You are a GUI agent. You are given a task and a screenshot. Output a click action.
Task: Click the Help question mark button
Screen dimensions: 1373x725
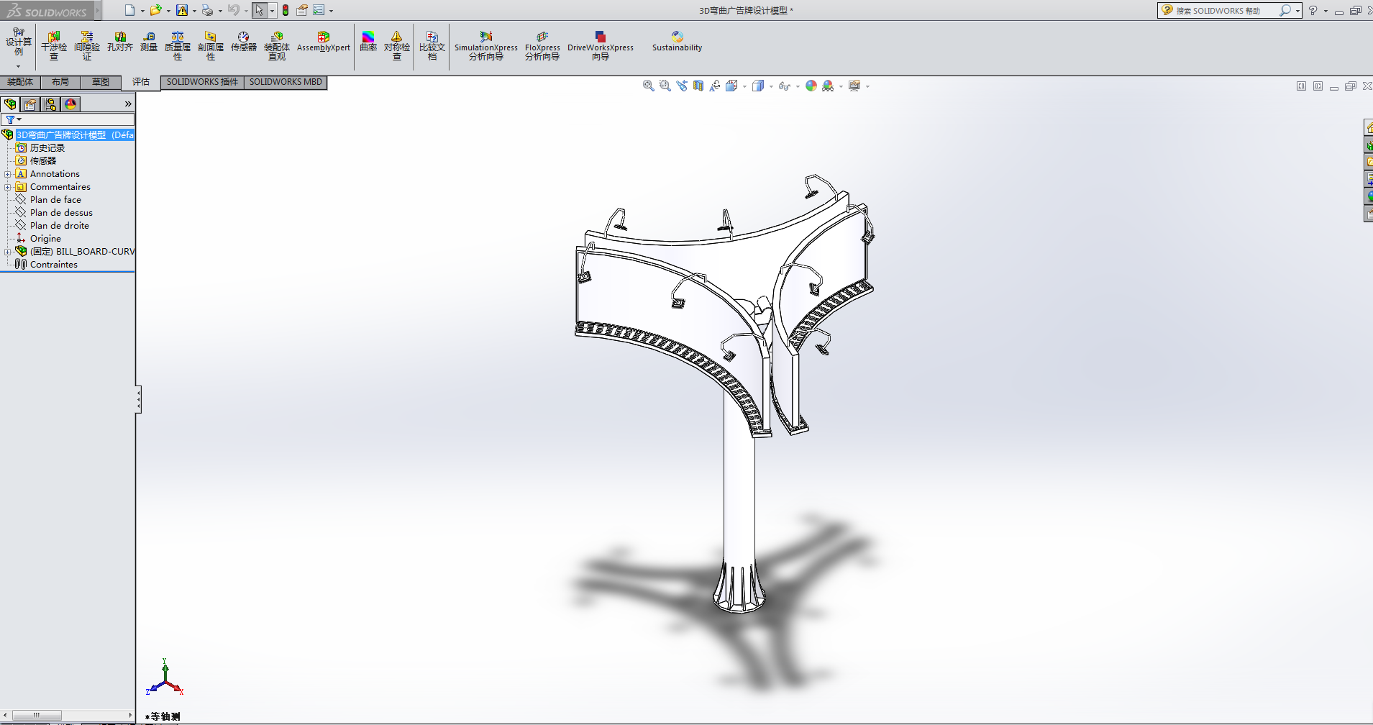pos(1313,10)
